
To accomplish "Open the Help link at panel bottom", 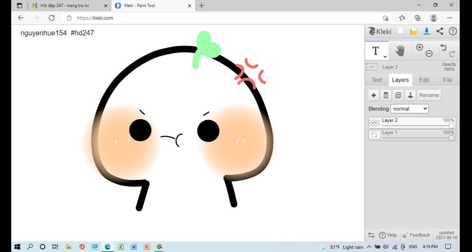I will [388, 235].
